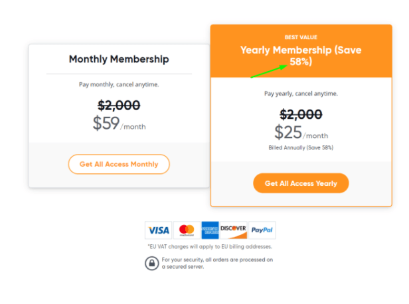Click Pay monthly, cancel anytime text
Viewport: 409px width, 304px height.
click(119, 84)
